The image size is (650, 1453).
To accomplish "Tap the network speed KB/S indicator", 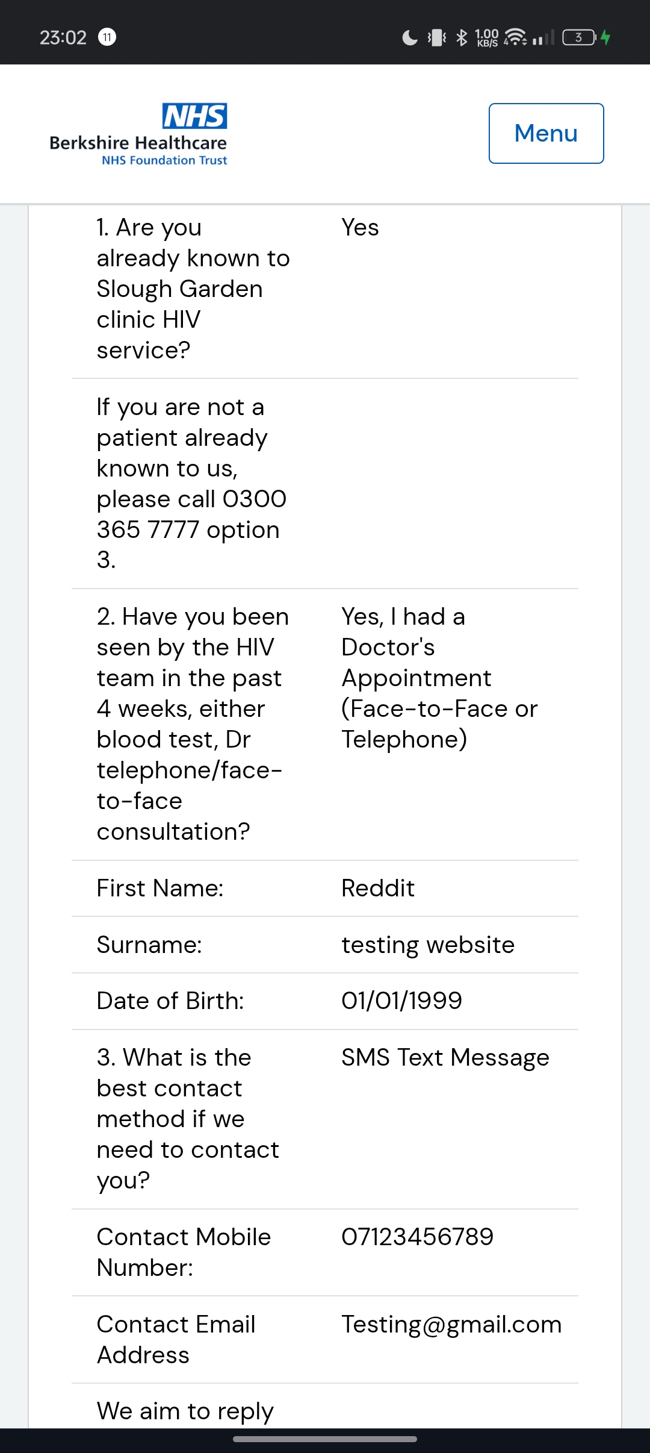I will point(487,37).
